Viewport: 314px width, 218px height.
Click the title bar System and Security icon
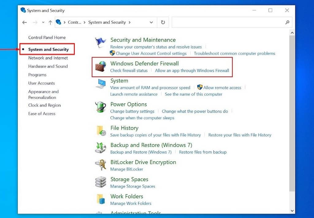(x=23, y=10)
